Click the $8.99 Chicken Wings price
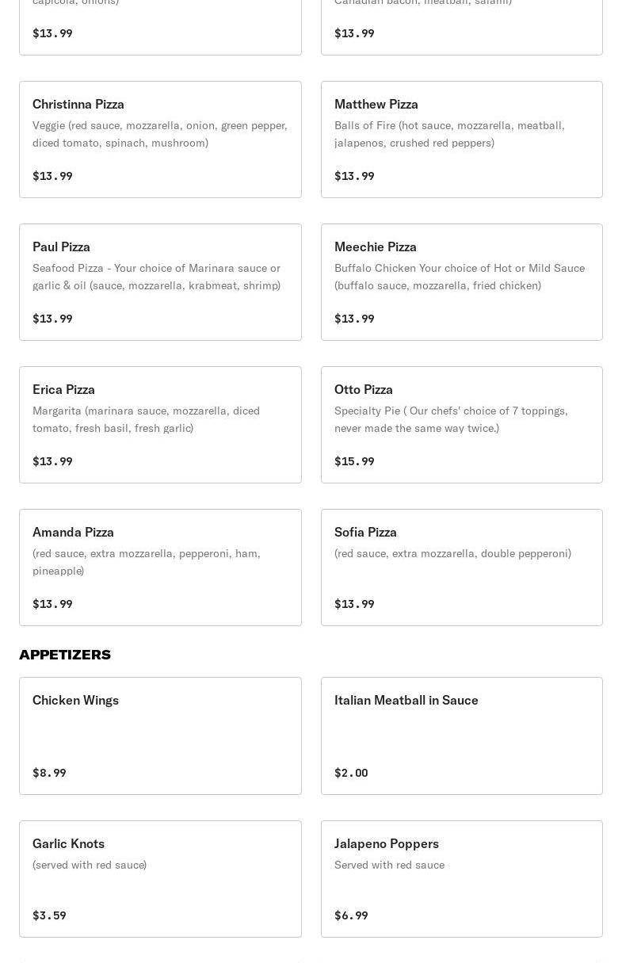The width and height of the screenshot is (622, 963). (x=49, y=773)
